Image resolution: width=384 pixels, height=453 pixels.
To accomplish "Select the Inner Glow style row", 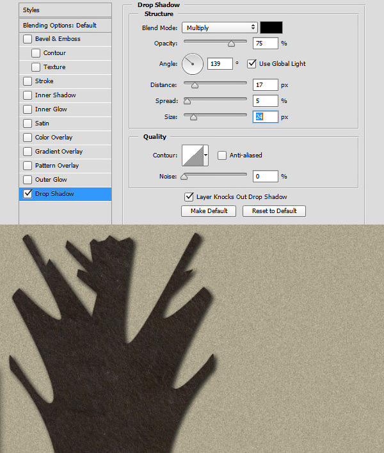I will click(x=65, y=109).
